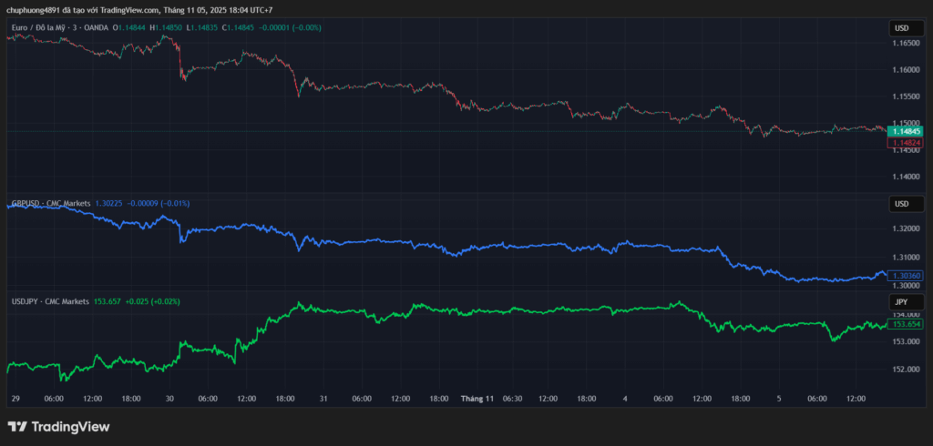
Task: Click the 152.000 price scale level
Action: coord(905,370)
